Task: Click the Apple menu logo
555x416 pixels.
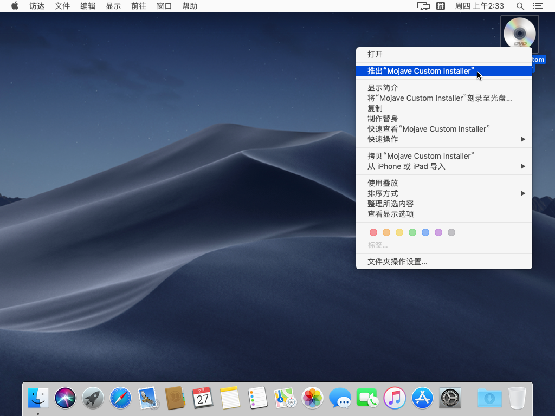Action: (x=15, y=6)
